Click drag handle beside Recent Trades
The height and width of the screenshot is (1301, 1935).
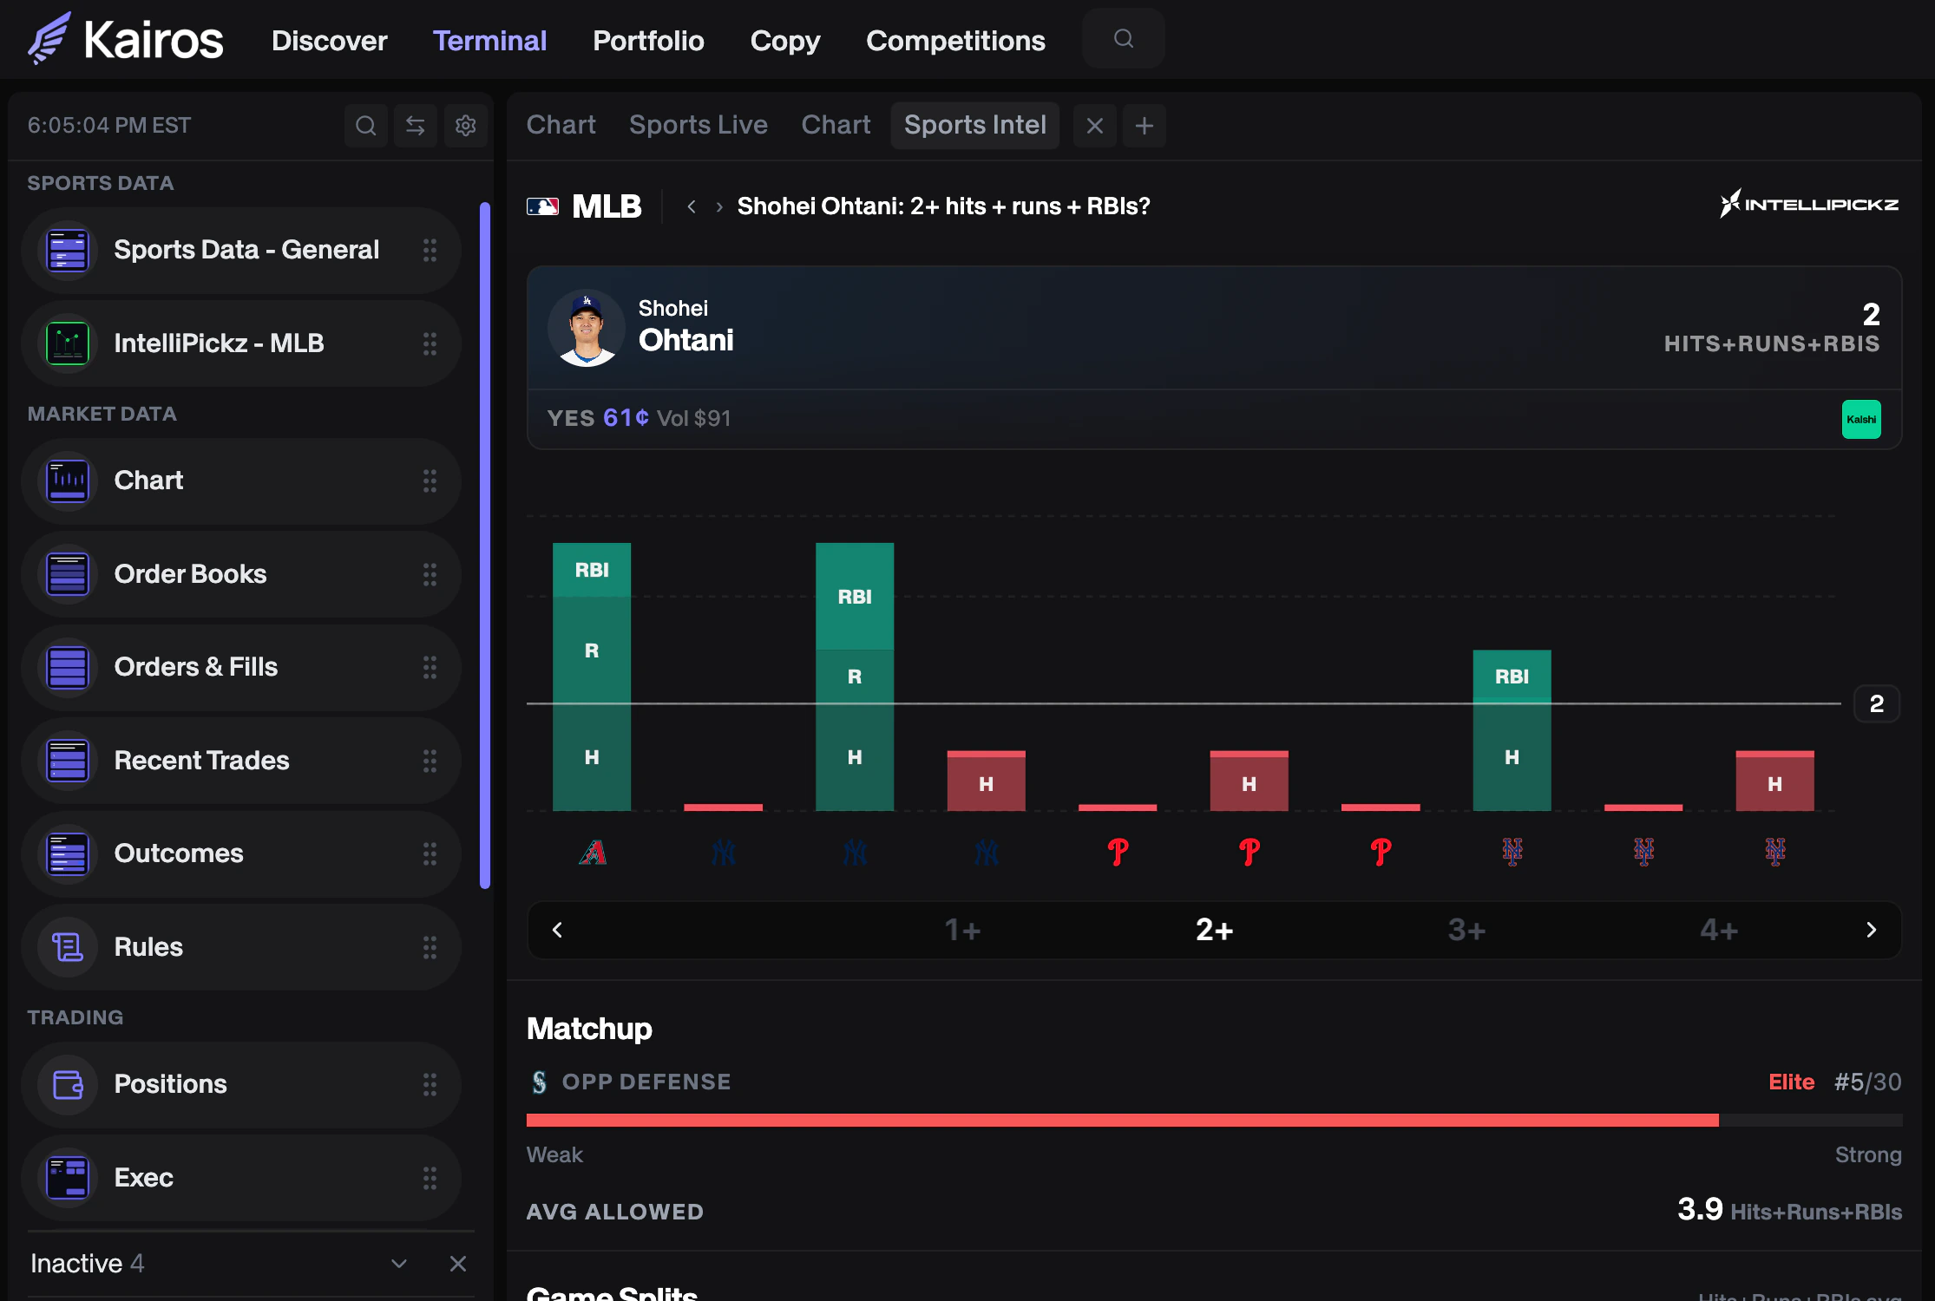(430, 761)
